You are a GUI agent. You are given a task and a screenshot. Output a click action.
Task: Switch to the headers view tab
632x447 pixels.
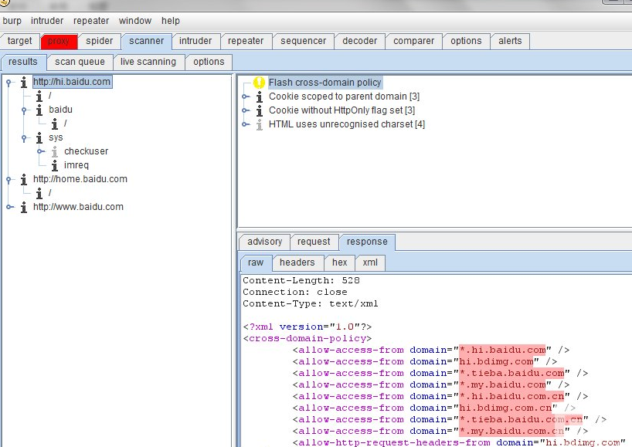point(297,262)
